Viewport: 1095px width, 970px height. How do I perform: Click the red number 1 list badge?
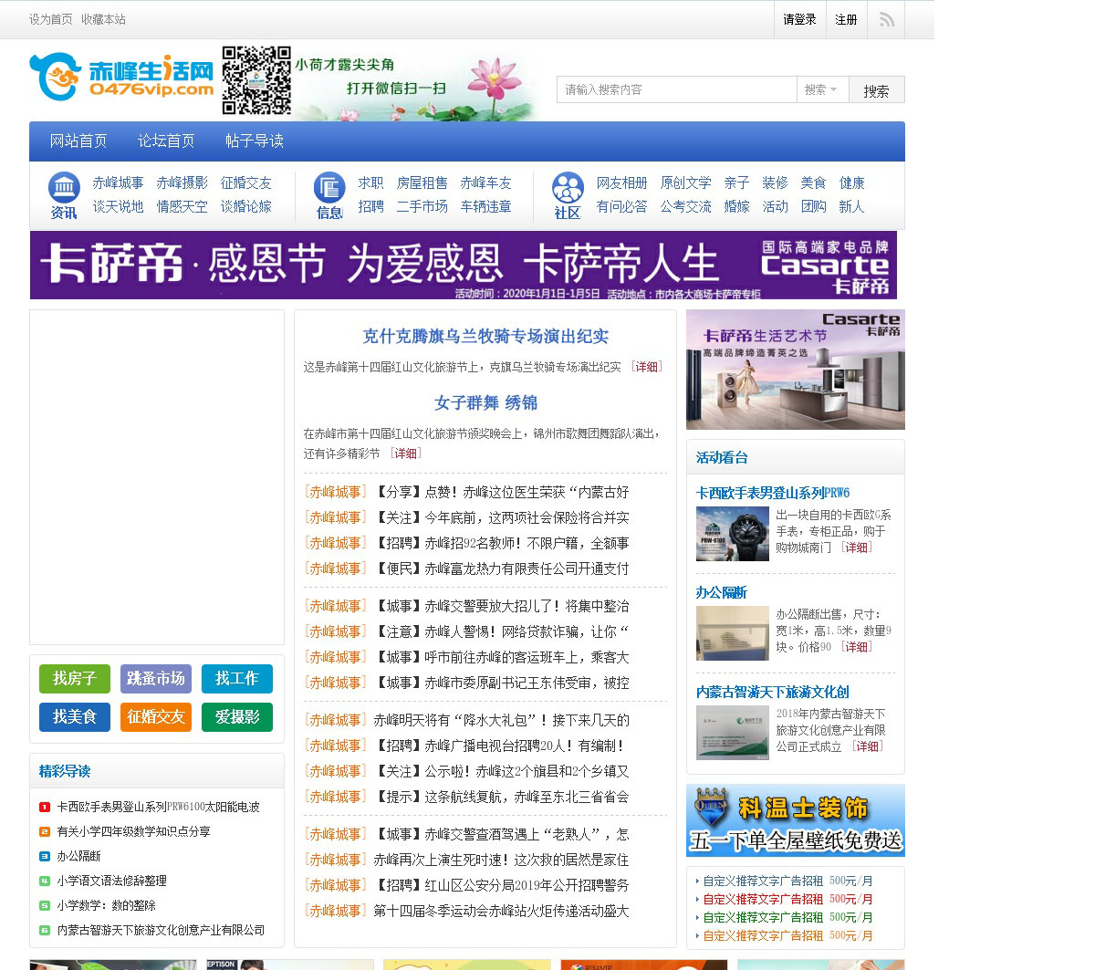click(44, 807)
